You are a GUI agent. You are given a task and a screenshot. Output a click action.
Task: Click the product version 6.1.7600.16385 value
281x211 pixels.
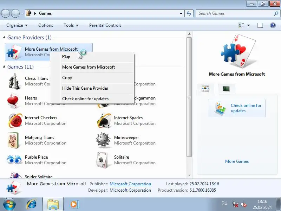203,190
